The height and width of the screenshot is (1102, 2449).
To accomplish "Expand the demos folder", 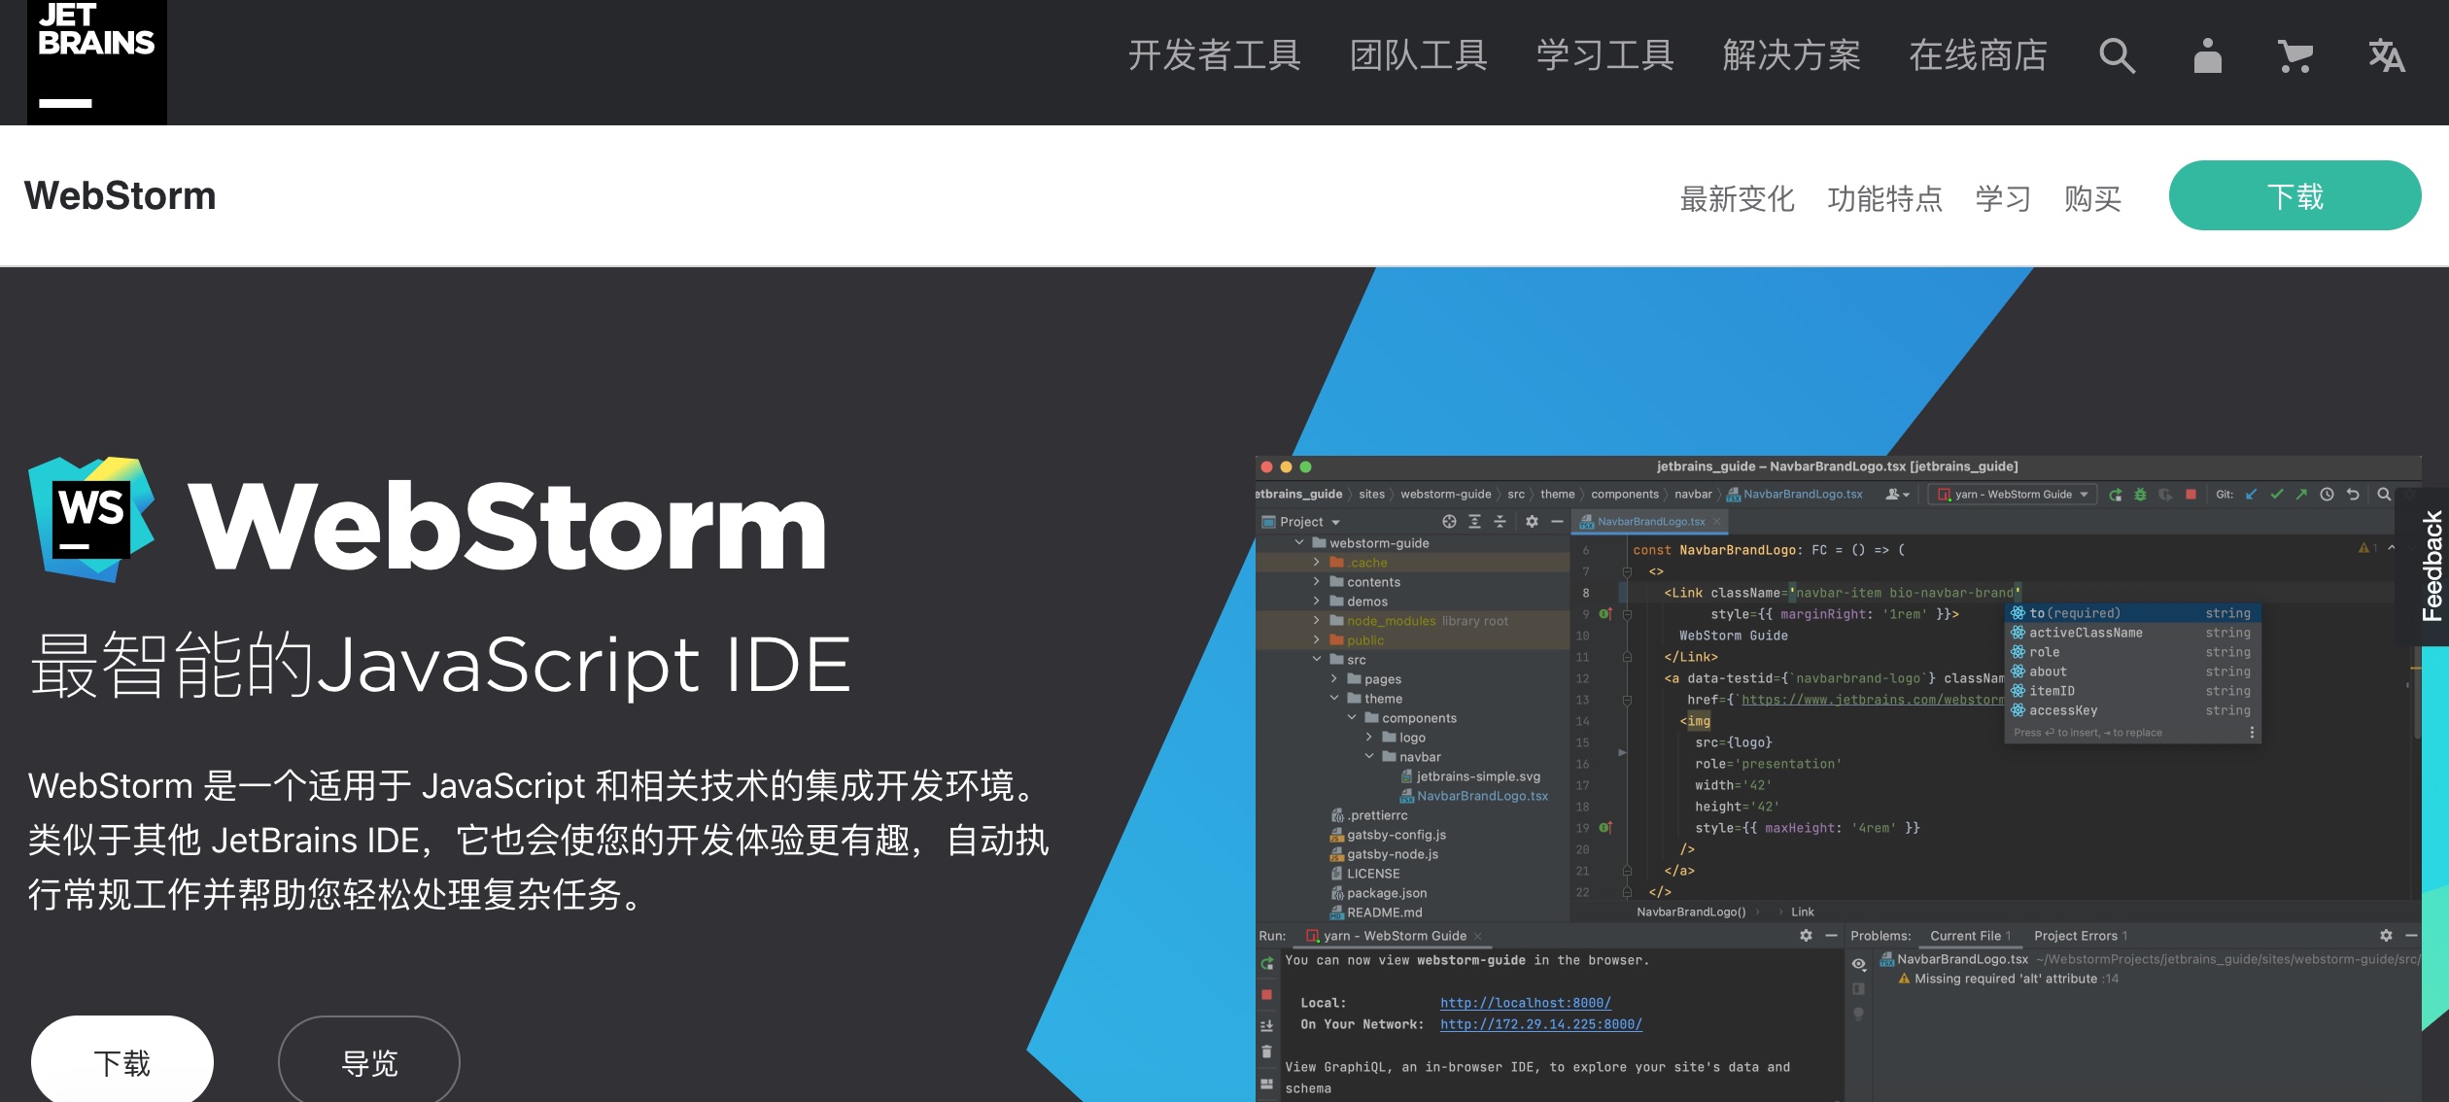I will point(1317,602).
